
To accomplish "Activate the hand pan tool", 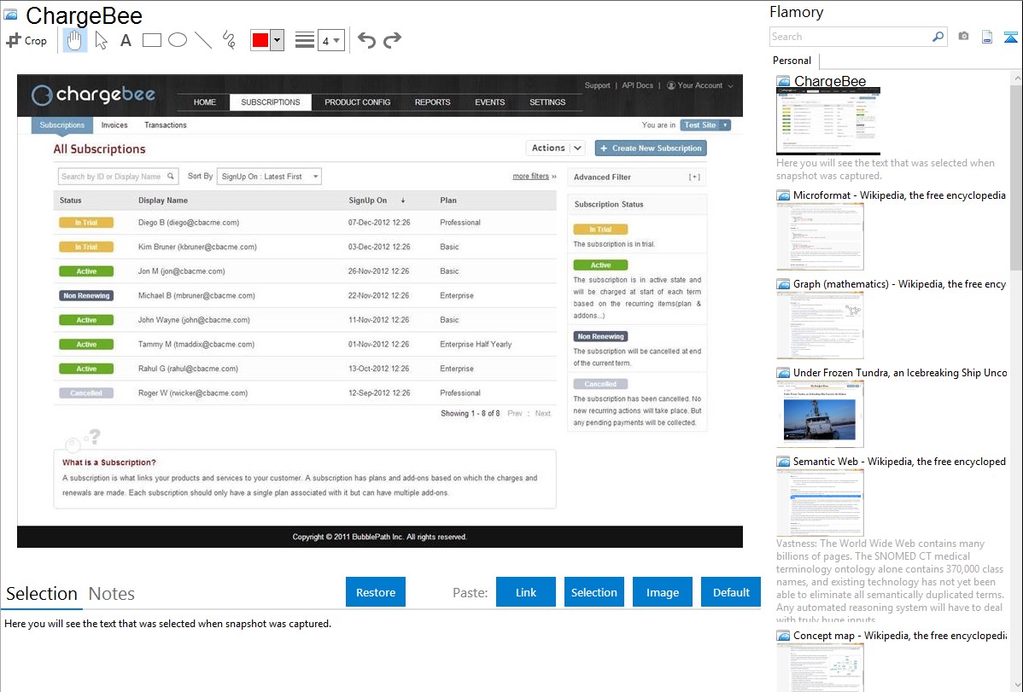I will (74, 40).
